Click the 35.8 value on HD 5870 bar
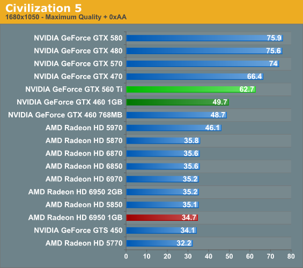This screenshot has width=303, height=268. point(191,140)
